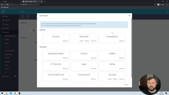Choose Custom under Newznab
Viewport: 169px width, 95px height.
tap(82, 41)
